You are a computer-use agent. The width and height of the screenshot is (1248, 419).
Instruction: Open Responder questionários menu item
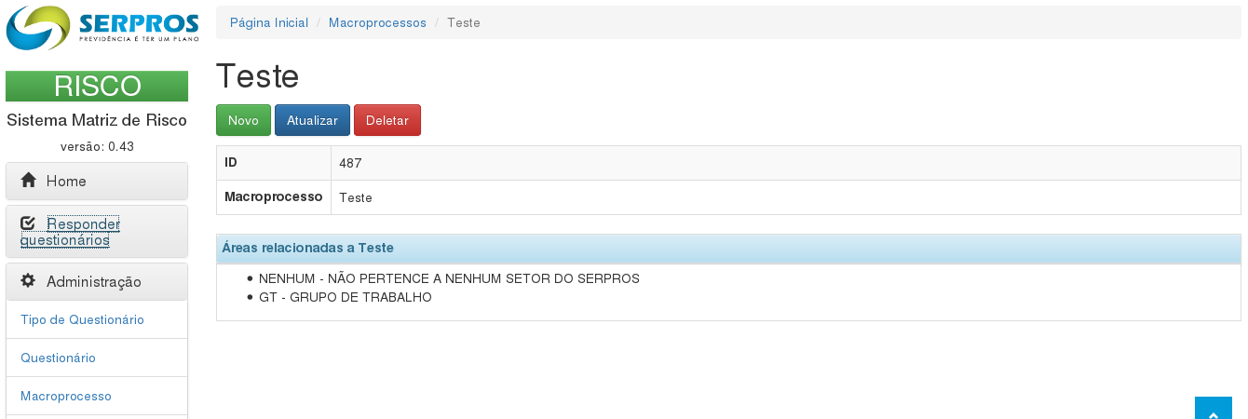point(70,232)
